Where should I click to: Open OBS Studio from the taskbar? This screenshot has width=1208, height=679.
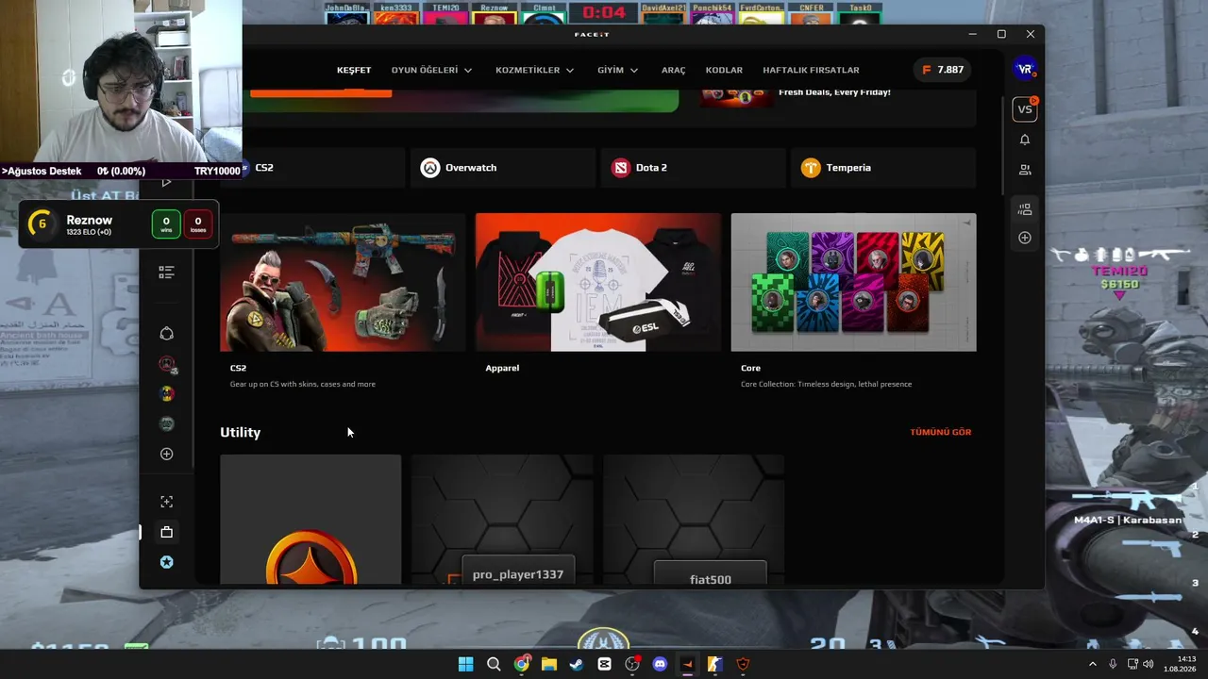(632, 664)
